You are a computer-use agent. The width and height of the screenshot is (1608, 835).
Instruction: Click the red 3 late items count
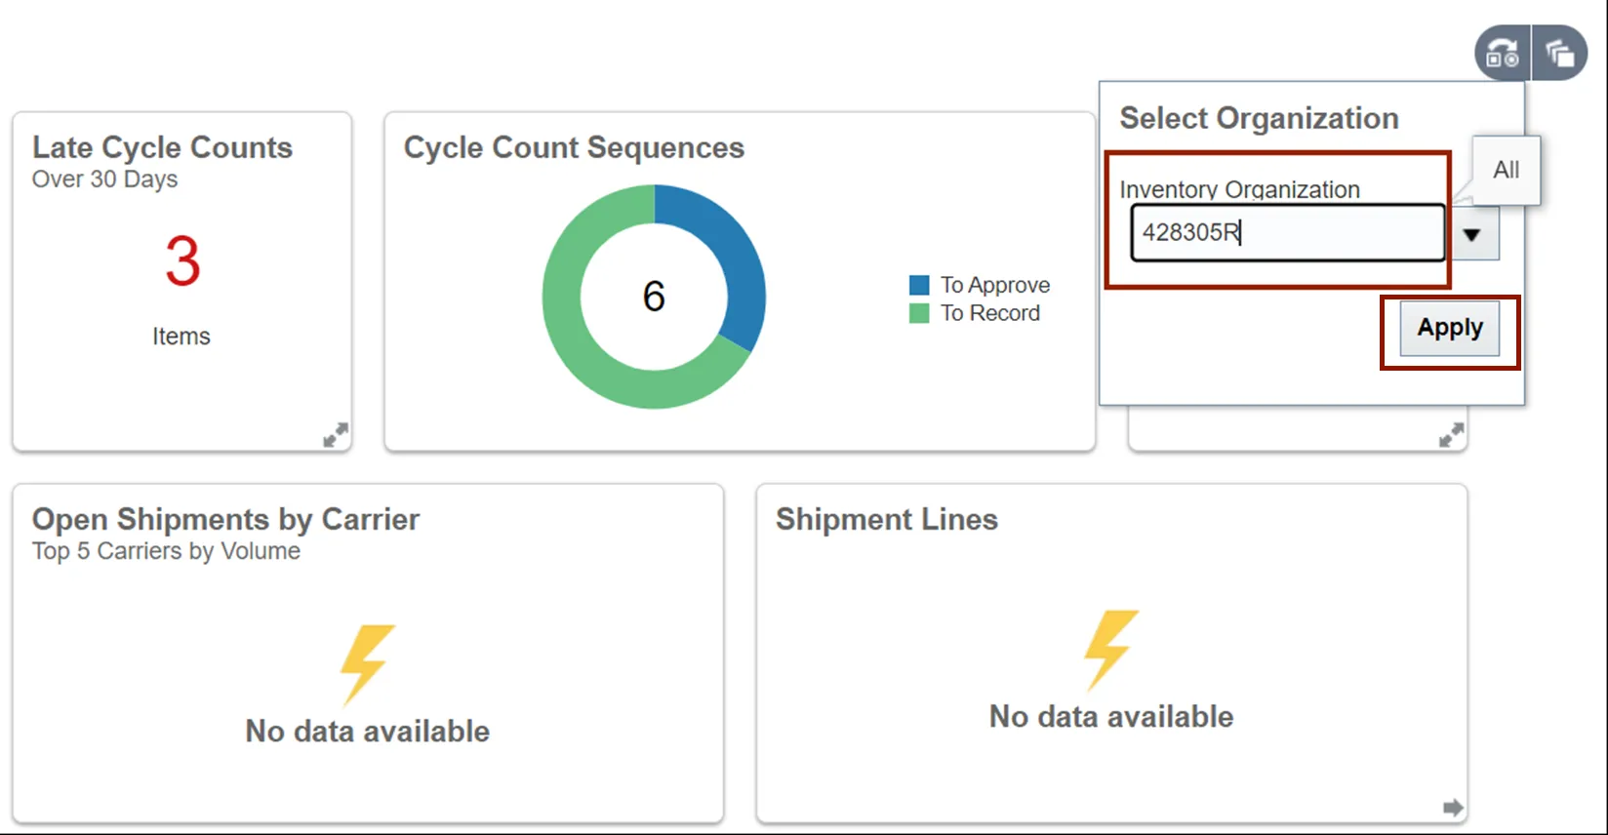[x=182, y=261]
